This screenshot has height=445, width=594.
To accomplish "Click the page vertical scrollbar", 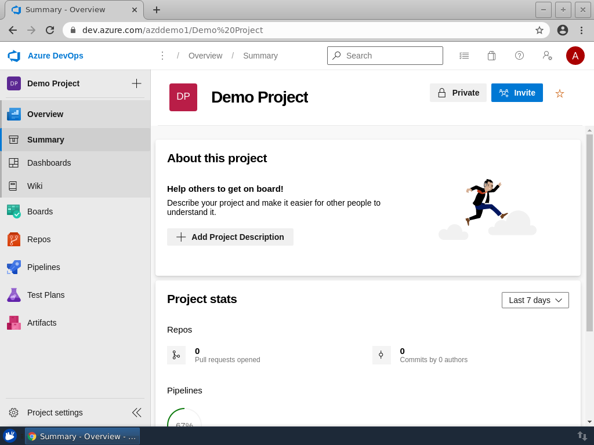I will pyautogui.click(x=589, y=232).
